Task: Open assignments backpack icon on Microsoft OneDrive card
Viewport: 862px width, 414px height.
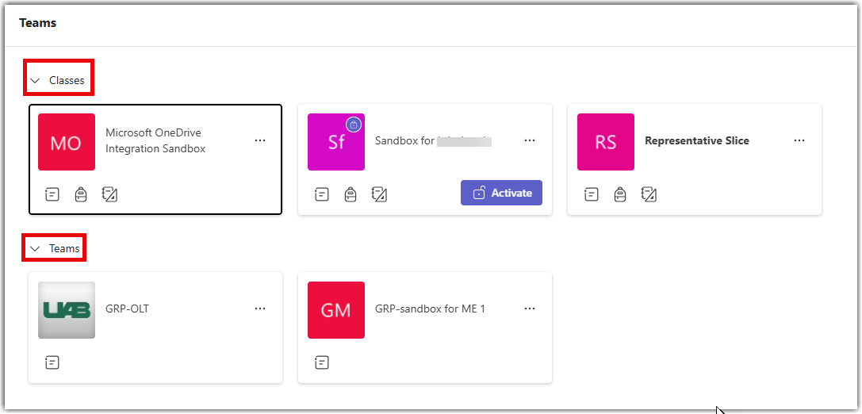Action: pyautogui.click(x=81, y=194)
